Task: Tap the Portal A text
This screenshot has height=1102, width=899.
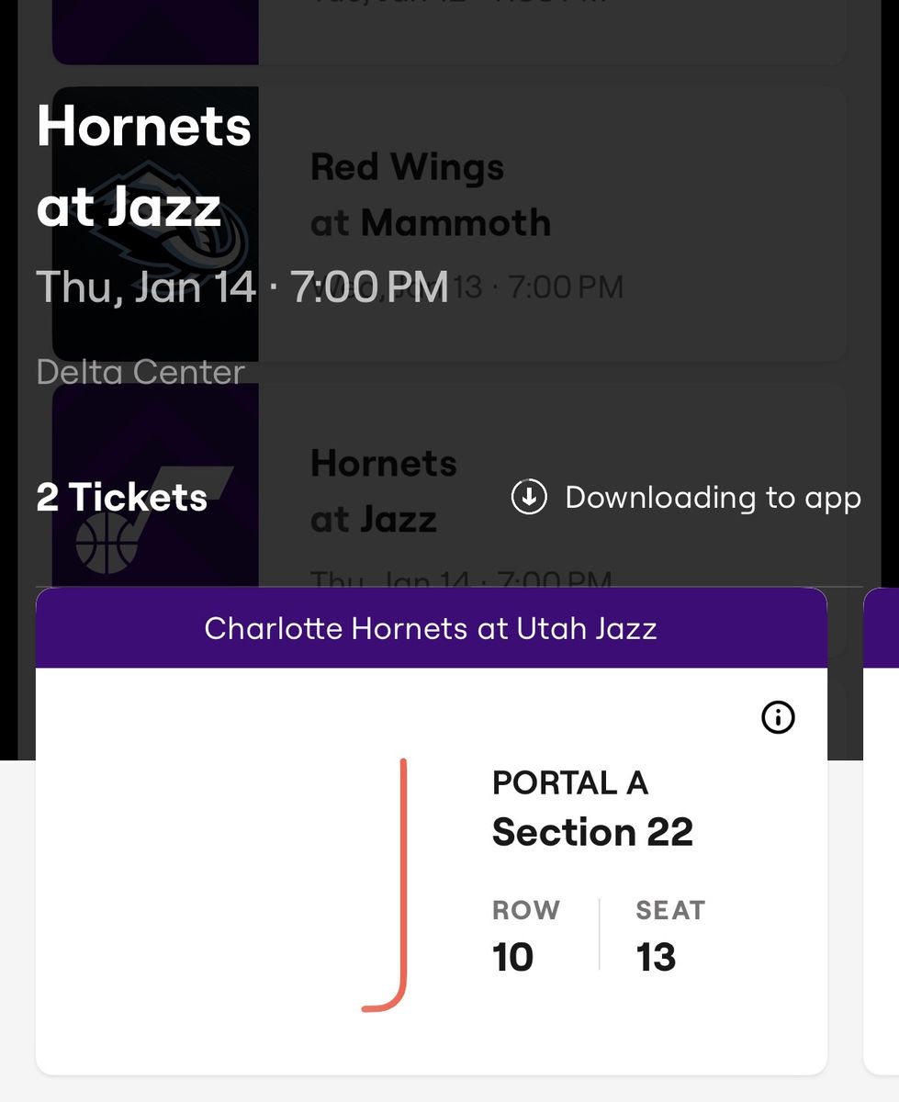Action: [x=570, y=783]
